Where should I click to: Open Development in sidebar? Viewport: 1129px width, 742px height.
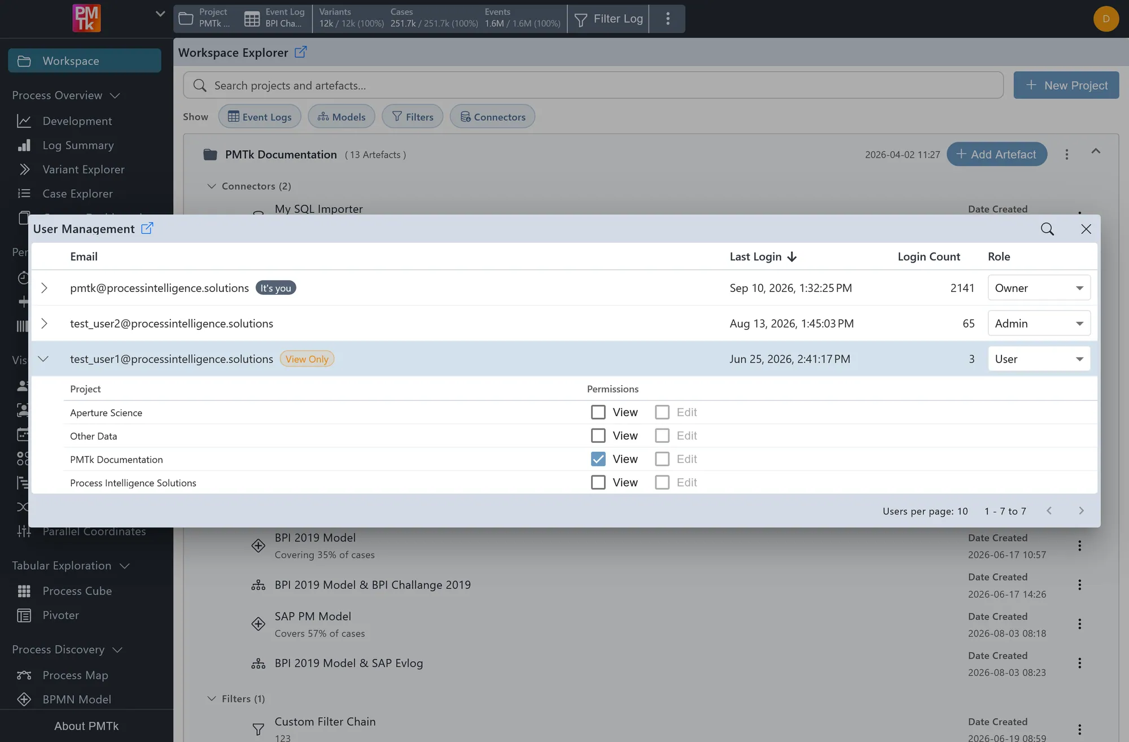[77, 121]
